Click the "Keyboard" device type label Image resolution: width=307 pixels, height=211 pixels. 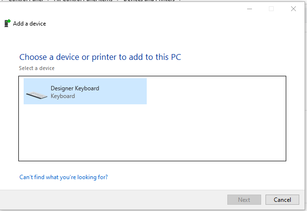[x=63, y=96]
